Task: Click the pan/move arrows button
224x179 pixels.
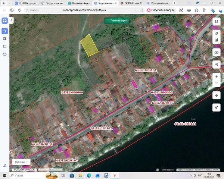Action: point(216,95)
